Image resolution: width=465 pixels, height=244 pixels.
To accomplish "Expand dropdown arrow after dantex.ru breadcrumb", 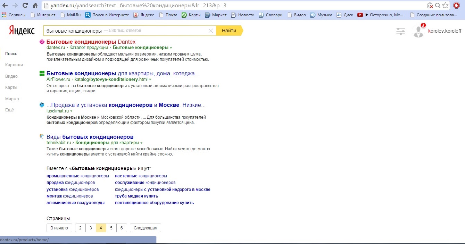I will 171,48.
